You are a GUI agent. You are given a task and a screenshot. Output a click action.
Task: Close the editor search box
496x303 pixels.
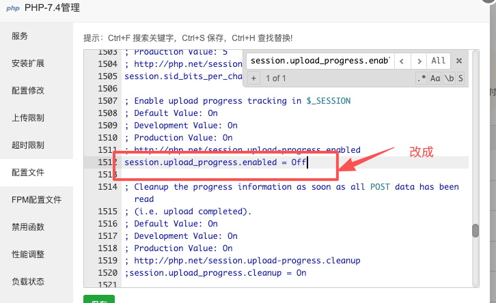(x=459, y=61)
